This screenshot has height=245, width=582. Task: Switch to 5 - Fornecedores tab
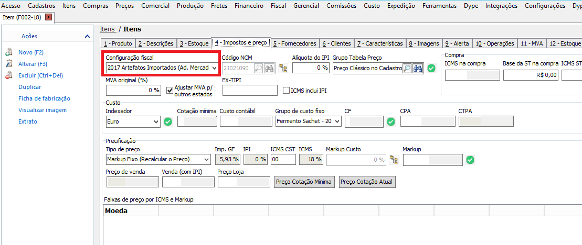click(x=294, y=43)
